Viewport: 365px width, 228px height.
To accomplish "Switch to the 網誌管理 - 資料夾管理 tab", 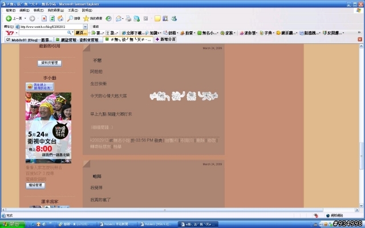I will tap(78, 40).
